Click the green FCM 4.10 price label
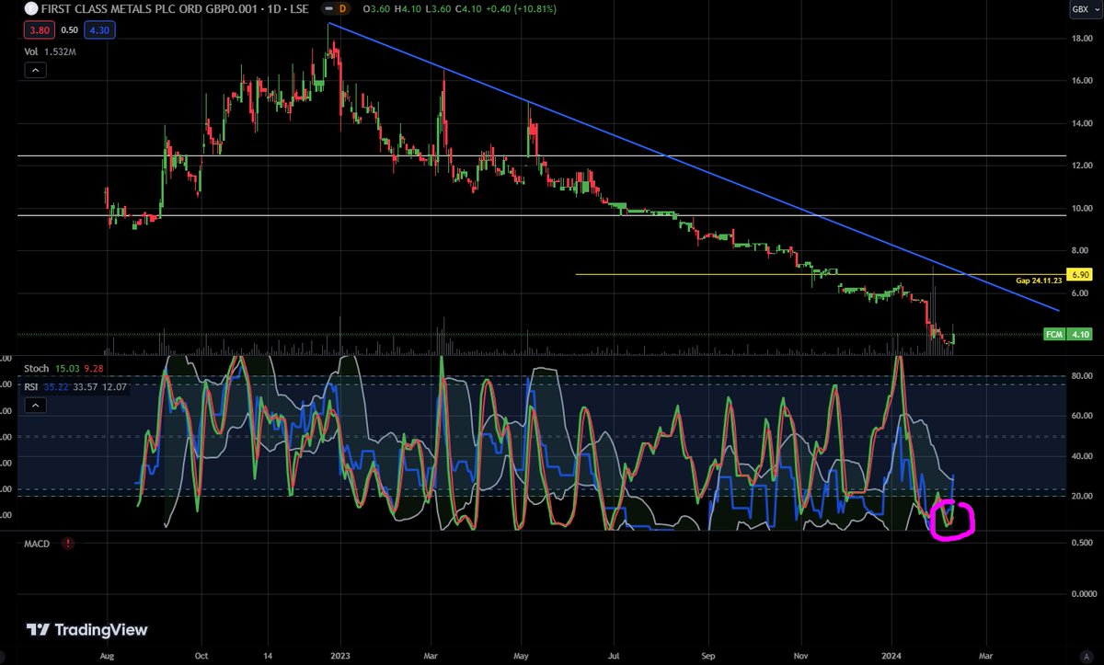Viewport: 1104px width, 665px height. (x=1068, y=336)
